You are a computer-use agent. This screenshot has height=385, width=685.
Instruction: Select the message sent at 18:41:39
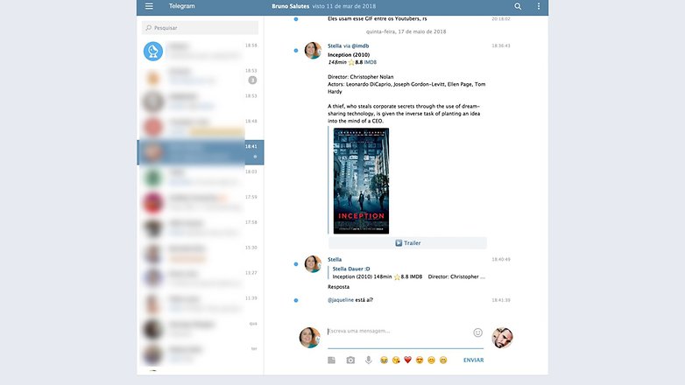click(296, 300)
